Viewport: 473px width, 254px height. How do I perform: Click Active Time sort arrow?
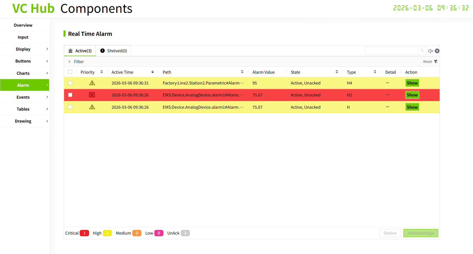[x=153, y=72]
